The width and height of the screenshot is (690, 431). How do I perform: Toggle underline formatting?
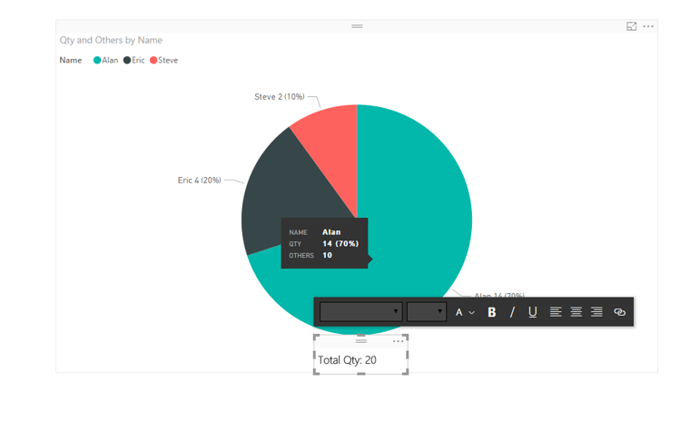coord(532,312)
